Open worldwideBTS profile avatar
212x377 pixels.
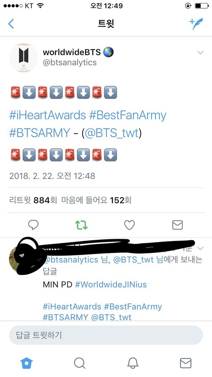pos(23,58)
